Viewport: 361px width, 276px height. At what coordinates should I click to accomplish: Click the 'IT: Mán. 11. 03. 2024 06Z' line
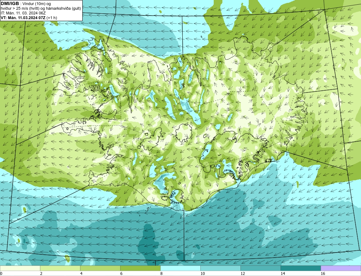[23, 13]
